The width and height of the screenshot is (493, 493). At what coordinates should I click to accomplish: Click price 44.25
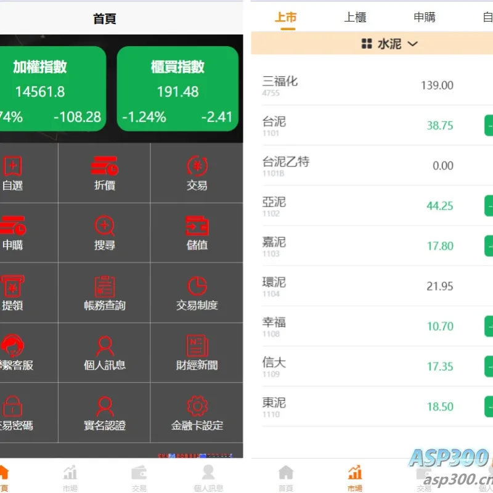440,206
